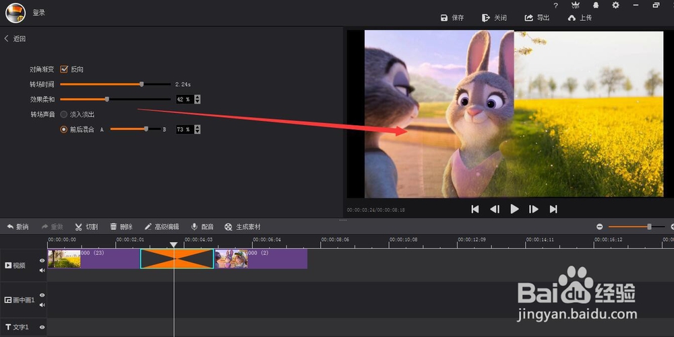Click the 00:00:08:06 ruler mark
This screenshot has height=337, width=674.
click(335, 239)
